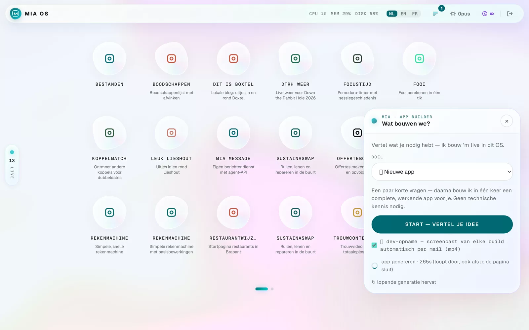
Task: Go to the second app page dot
Action: click(272, 289)
